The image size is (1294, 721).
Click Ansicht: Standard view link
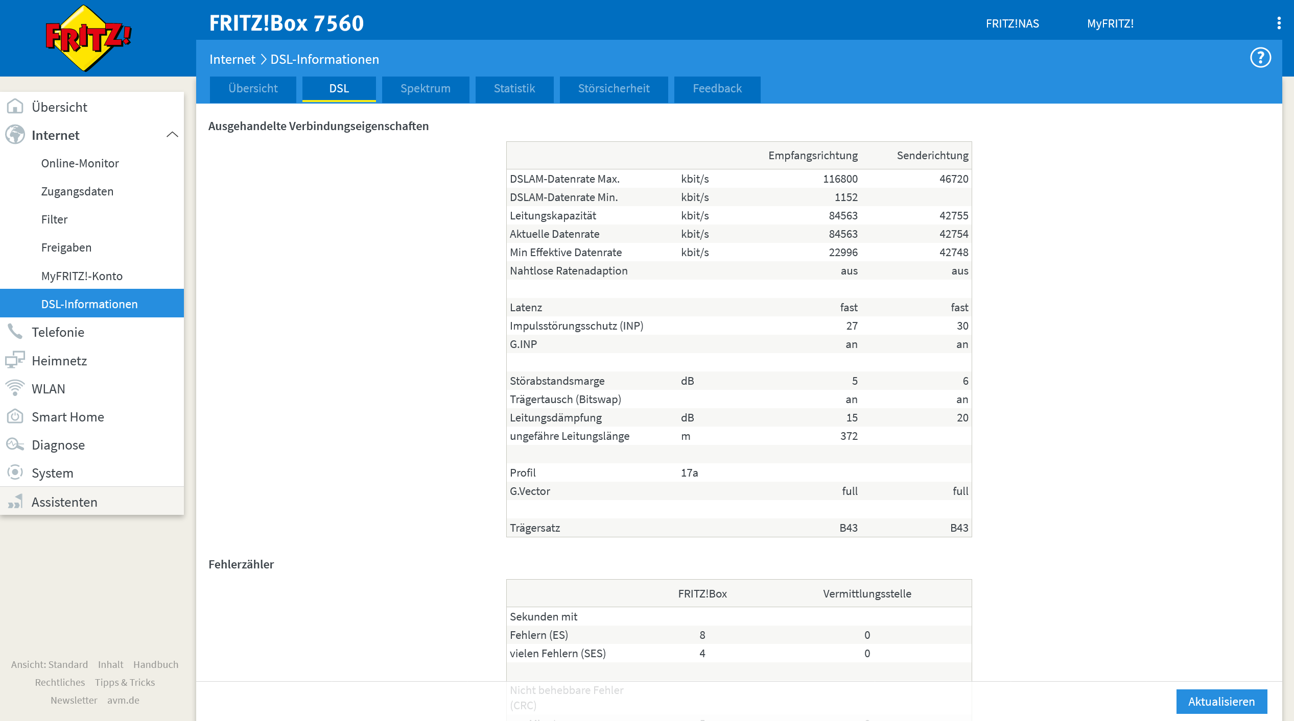[x=50, y=664]
